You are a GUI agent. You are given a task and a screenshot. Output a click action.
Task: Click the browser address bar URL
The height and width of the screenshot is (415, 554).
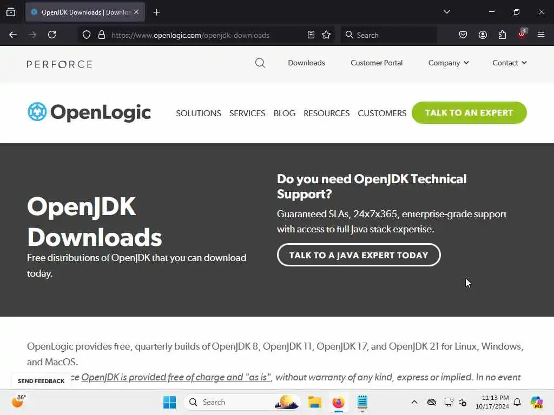tap(190, 35)
